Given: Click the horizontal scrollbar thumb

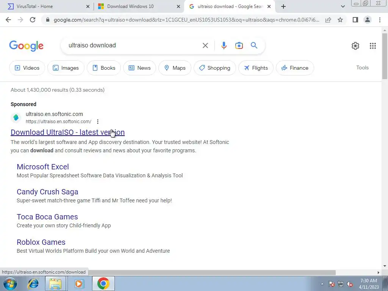Looking at the screenshot, I should (x=212, y=272).
